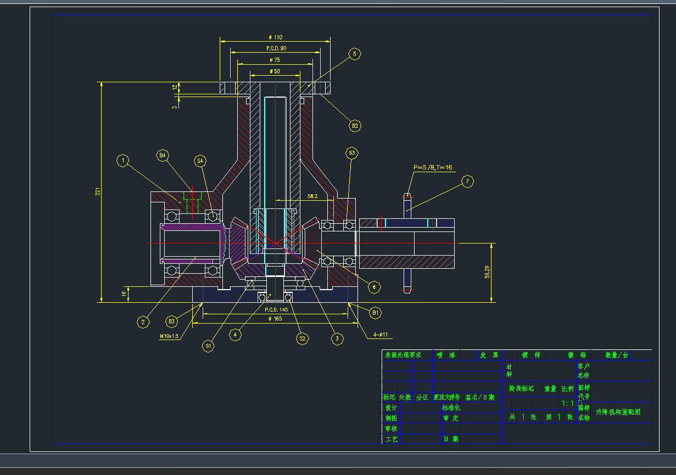Select the ø 110 dimension text
Image resolution: width=676 pixels, height=475 pixels.
(x=275, y=37)
